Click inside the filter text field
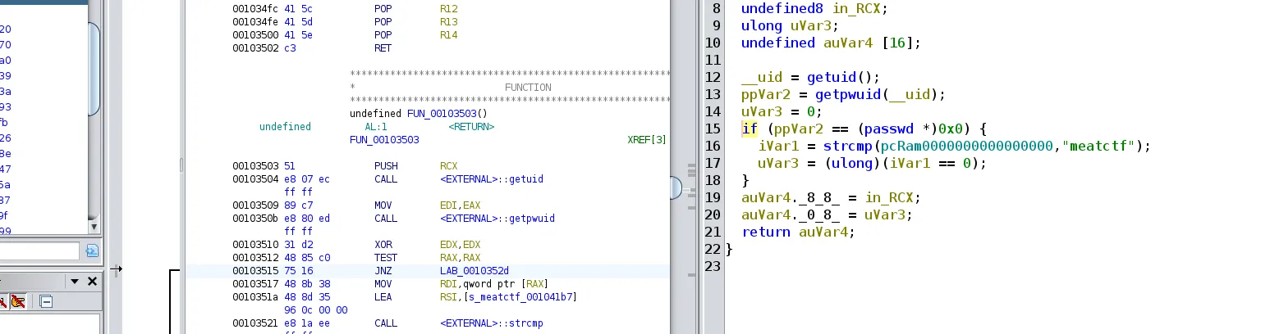Screen dimensions: 1270x334 click(x=39, y=250)
